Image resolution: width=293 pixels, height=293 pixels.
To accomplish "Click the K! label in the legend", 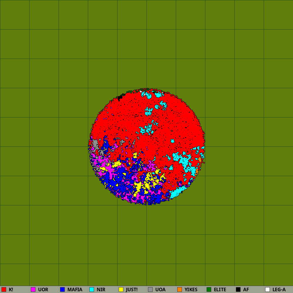I will (11, 289).
